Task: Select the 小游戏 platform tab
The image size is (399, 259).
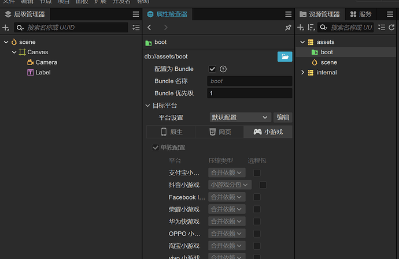Action: coord(268,132)
